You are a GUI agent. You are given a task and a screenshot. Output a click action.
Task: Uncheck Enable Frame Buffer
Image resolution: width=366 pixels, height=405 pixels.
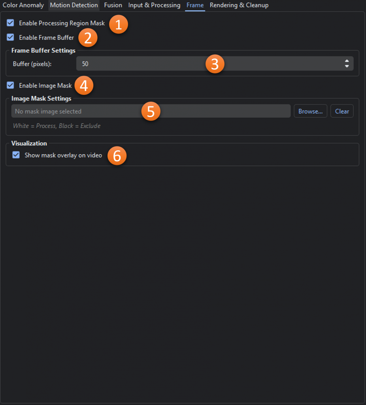(11, 38)
